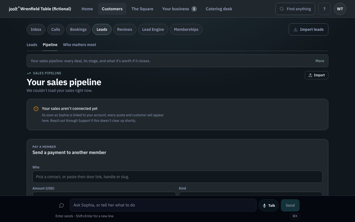Screen dimensions: 355x222
Task: Click the Your sales pipeline heading
Action: pyautogui.click(x=64, y=82)
